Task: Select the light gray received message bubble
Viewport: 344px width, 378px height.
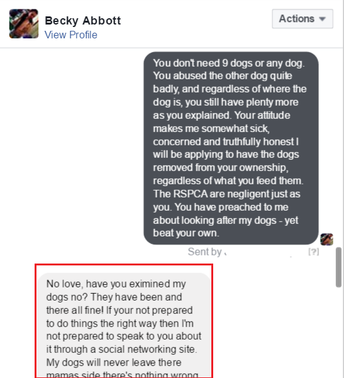Action: [124, 325]
